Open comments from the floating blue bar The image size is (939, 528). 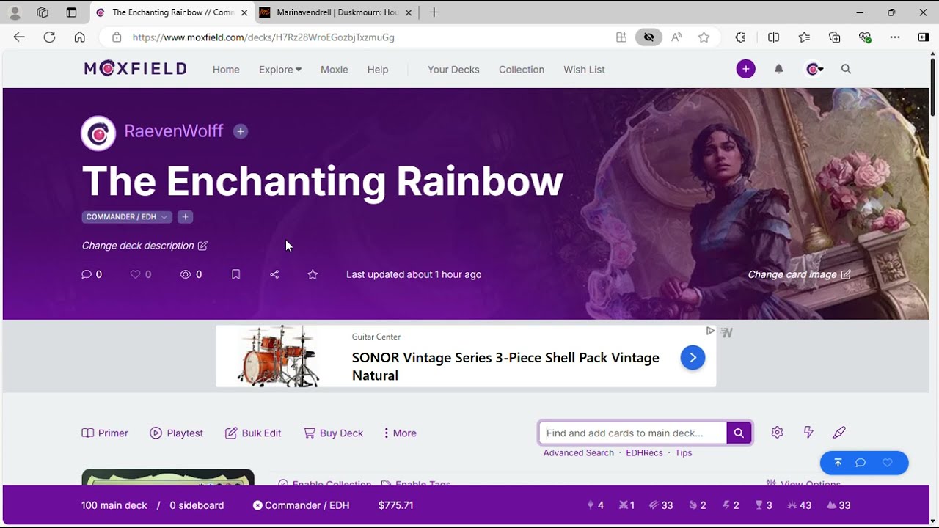(x=861, y=463)
